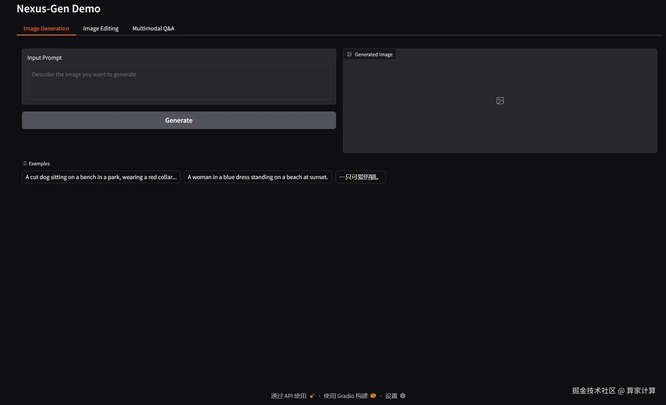666x405 pixels.
Task: Select the Image Generation tab
Action: pyautogui.click(x=46, y=28)
